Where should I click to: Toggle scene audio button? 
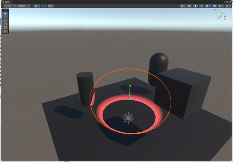[x=201, y=6]
